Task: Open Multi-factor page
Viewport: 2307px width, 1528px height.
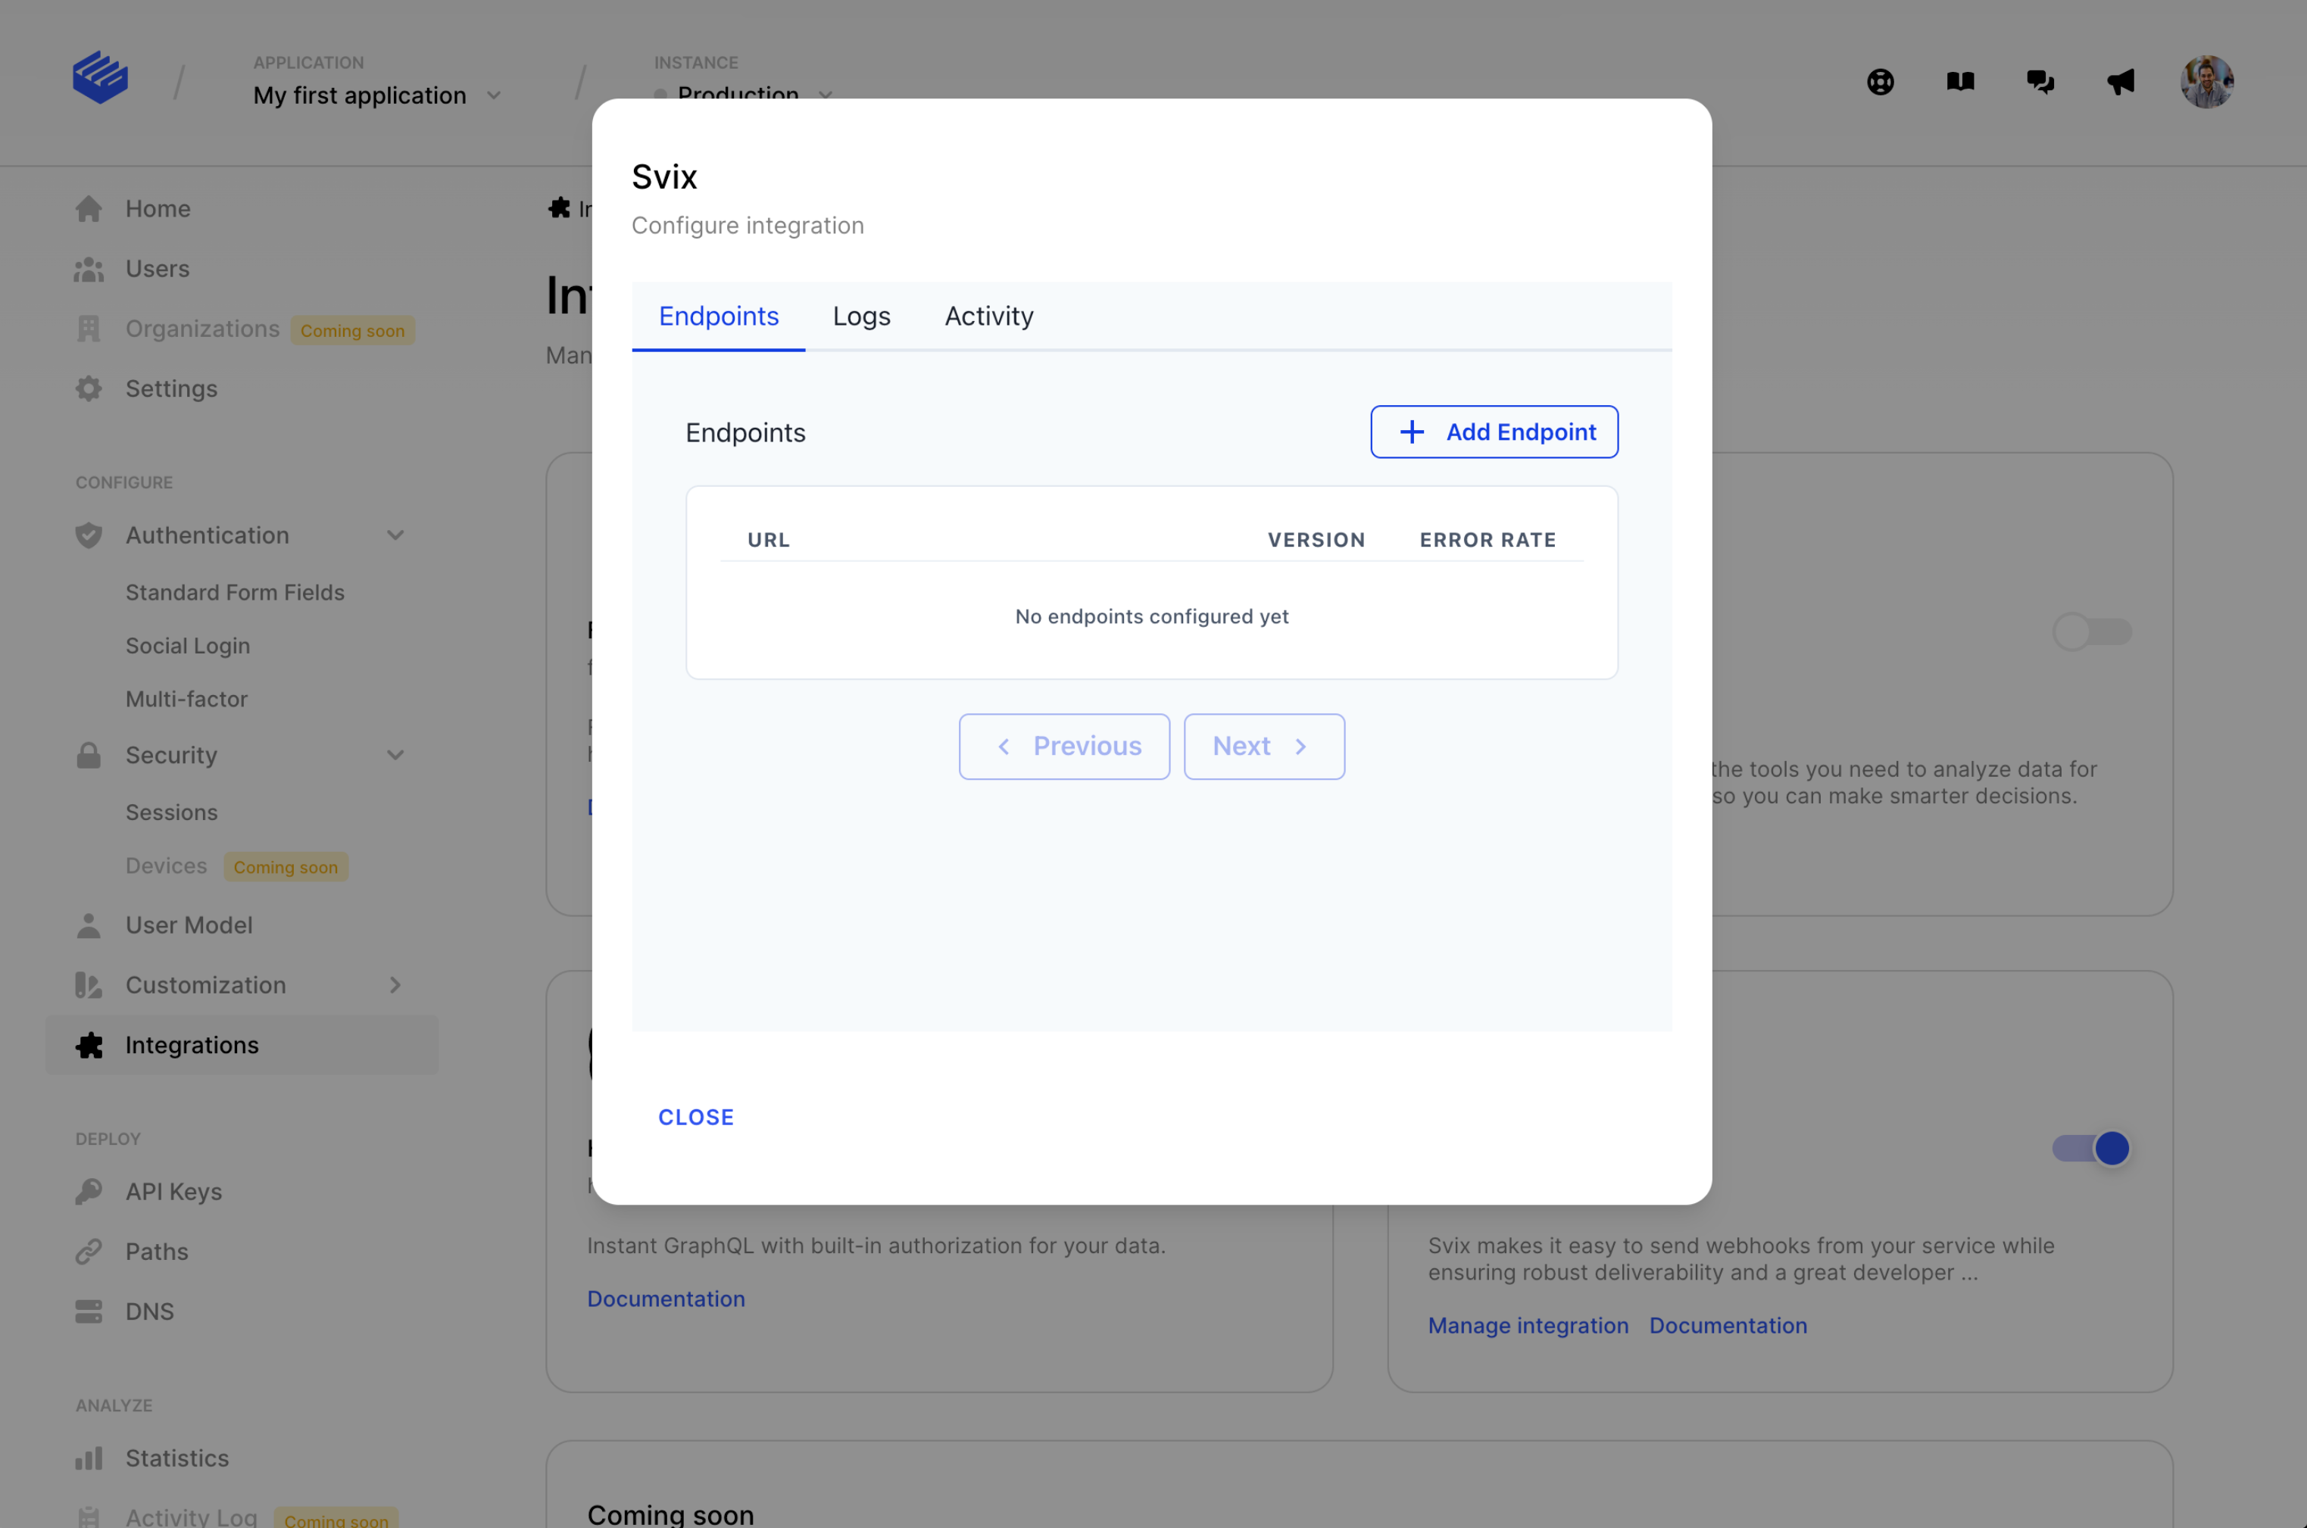Action: (187, 699)
